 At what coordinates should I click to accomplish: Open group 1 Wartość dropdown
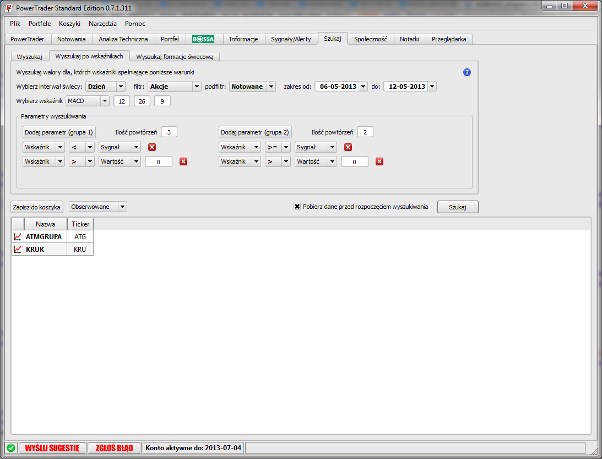pos(120,161)
